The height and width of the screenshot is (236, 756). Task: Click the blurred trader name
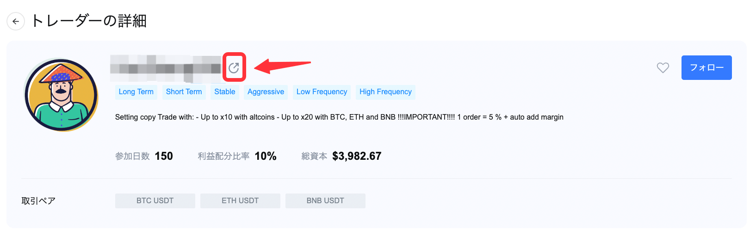pos(166,67)
